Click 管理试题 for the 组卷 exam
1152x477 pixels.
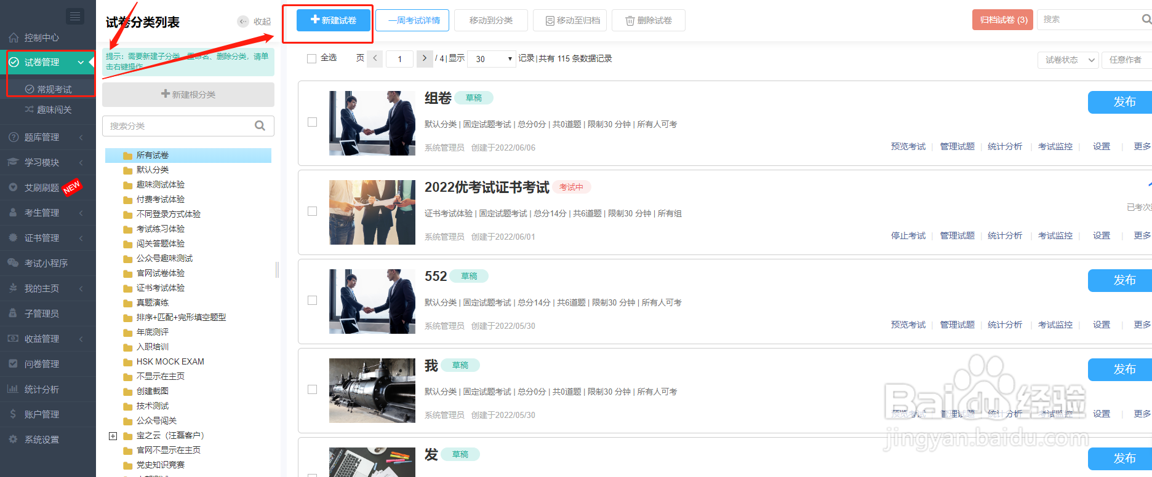(958, 146)
